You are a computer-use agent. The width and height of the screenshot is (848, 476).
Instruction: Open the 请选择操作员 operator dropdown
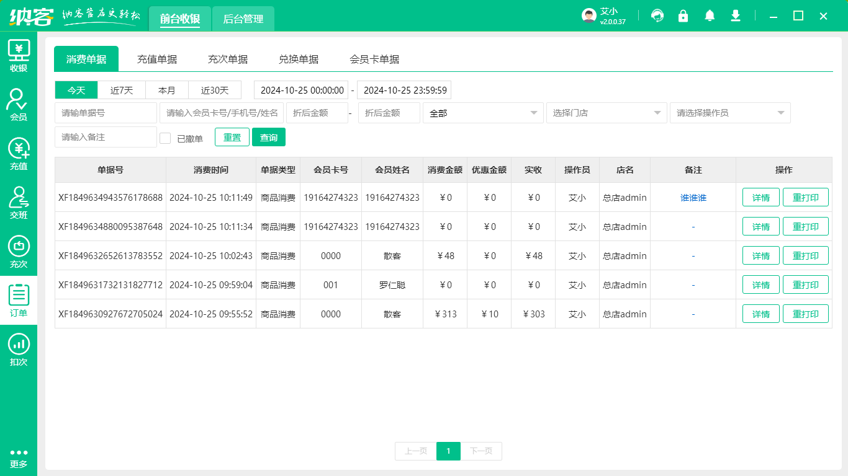click(730, 113)
